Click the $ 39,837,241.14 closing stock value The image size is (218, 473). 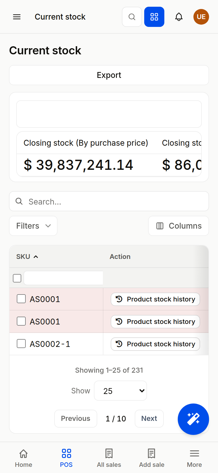pos(79,165)
